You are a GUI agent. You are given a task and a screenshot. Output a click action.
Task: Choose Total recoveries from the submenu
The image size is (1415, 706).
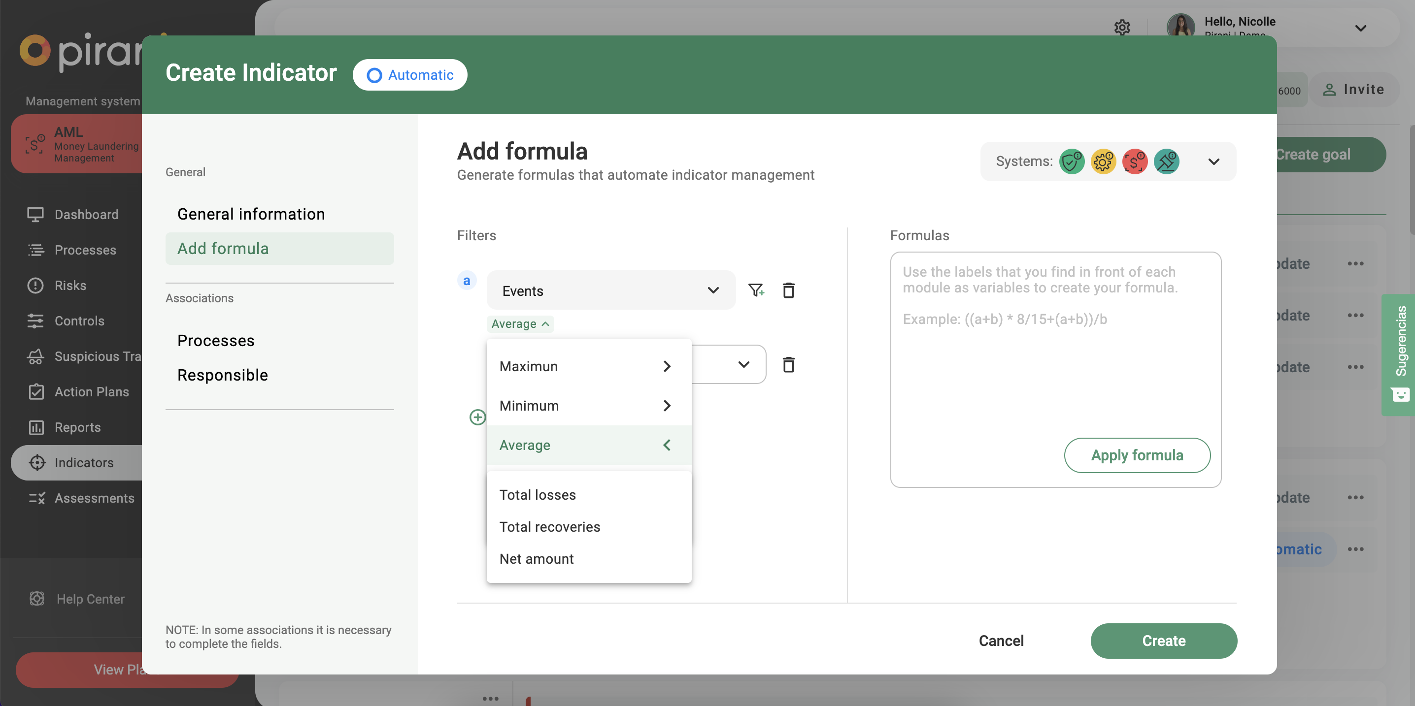(x=549, y=526)
